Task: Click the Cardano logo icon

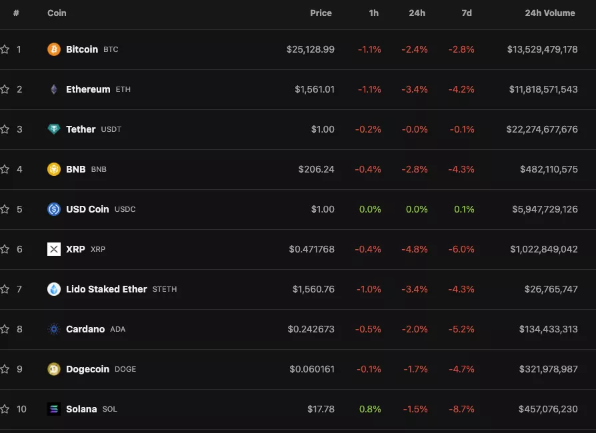Action: pos(54,329)
